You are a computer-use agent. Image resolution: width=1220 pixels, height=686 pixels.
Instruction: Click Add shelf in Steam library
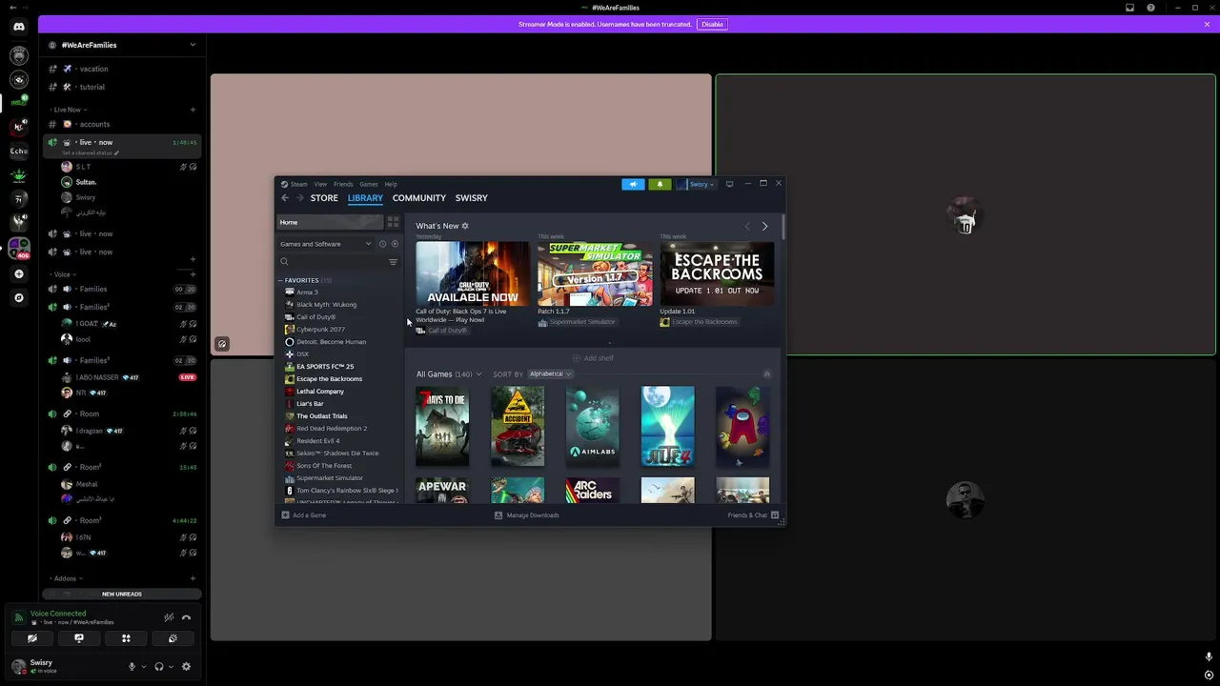[x=593, y=358]
